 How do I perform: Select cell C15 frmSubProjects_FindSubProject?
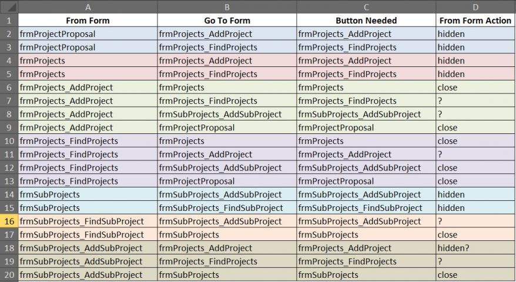(366, 208)
